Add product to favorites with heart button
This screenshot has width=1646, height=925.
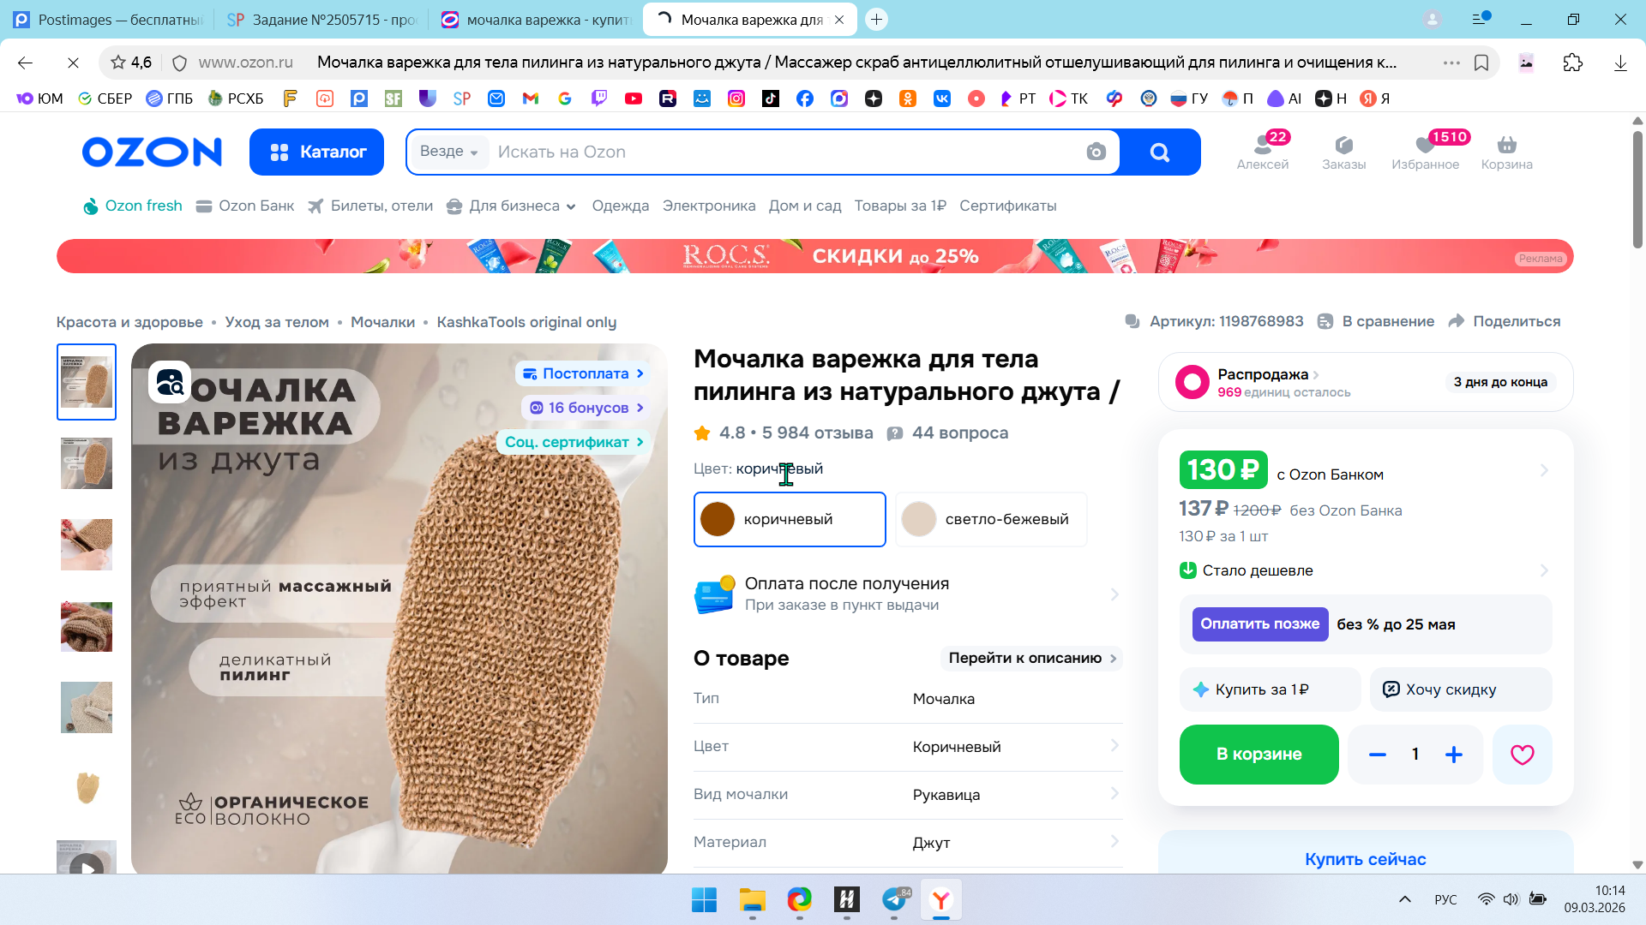[1522, 755]
